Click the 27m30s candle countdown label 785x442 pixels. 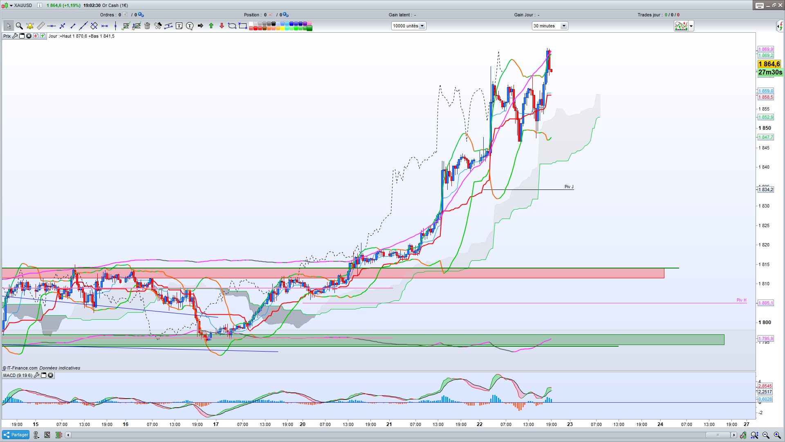coord(770,72)
